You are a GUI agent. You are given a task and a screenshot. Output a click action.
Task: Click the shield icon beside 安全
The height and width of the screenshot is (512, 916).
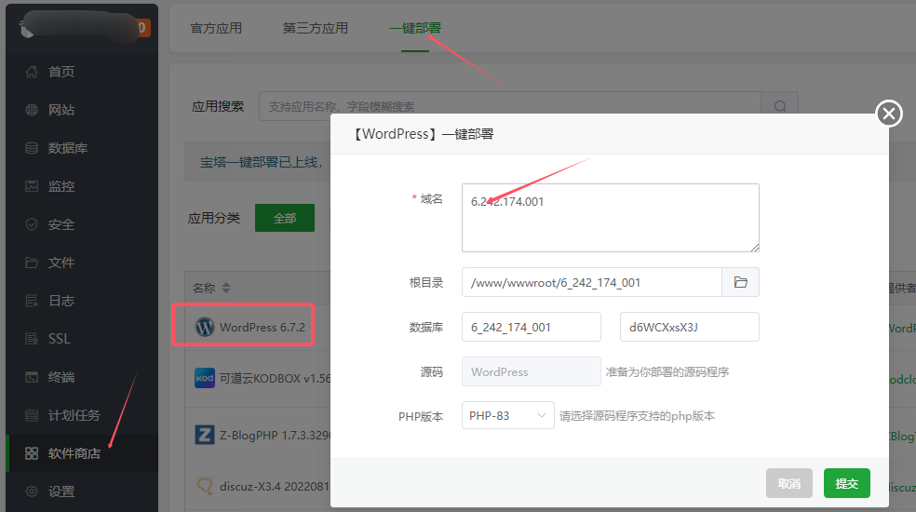coord(32,224)
